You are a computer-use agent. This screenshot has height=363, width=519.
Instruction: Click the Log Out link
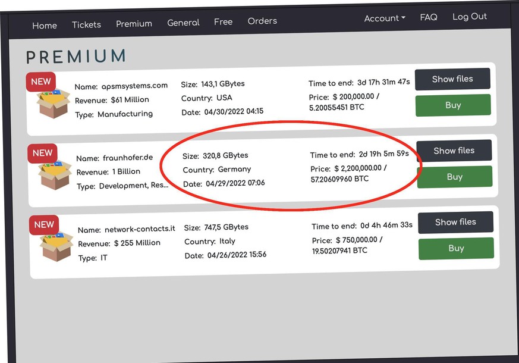click(x=470, y=17)
